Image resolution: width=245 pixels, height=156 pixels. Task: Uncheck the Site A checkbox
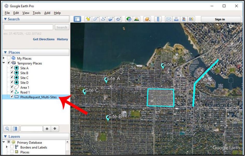(x=12, y=67)
